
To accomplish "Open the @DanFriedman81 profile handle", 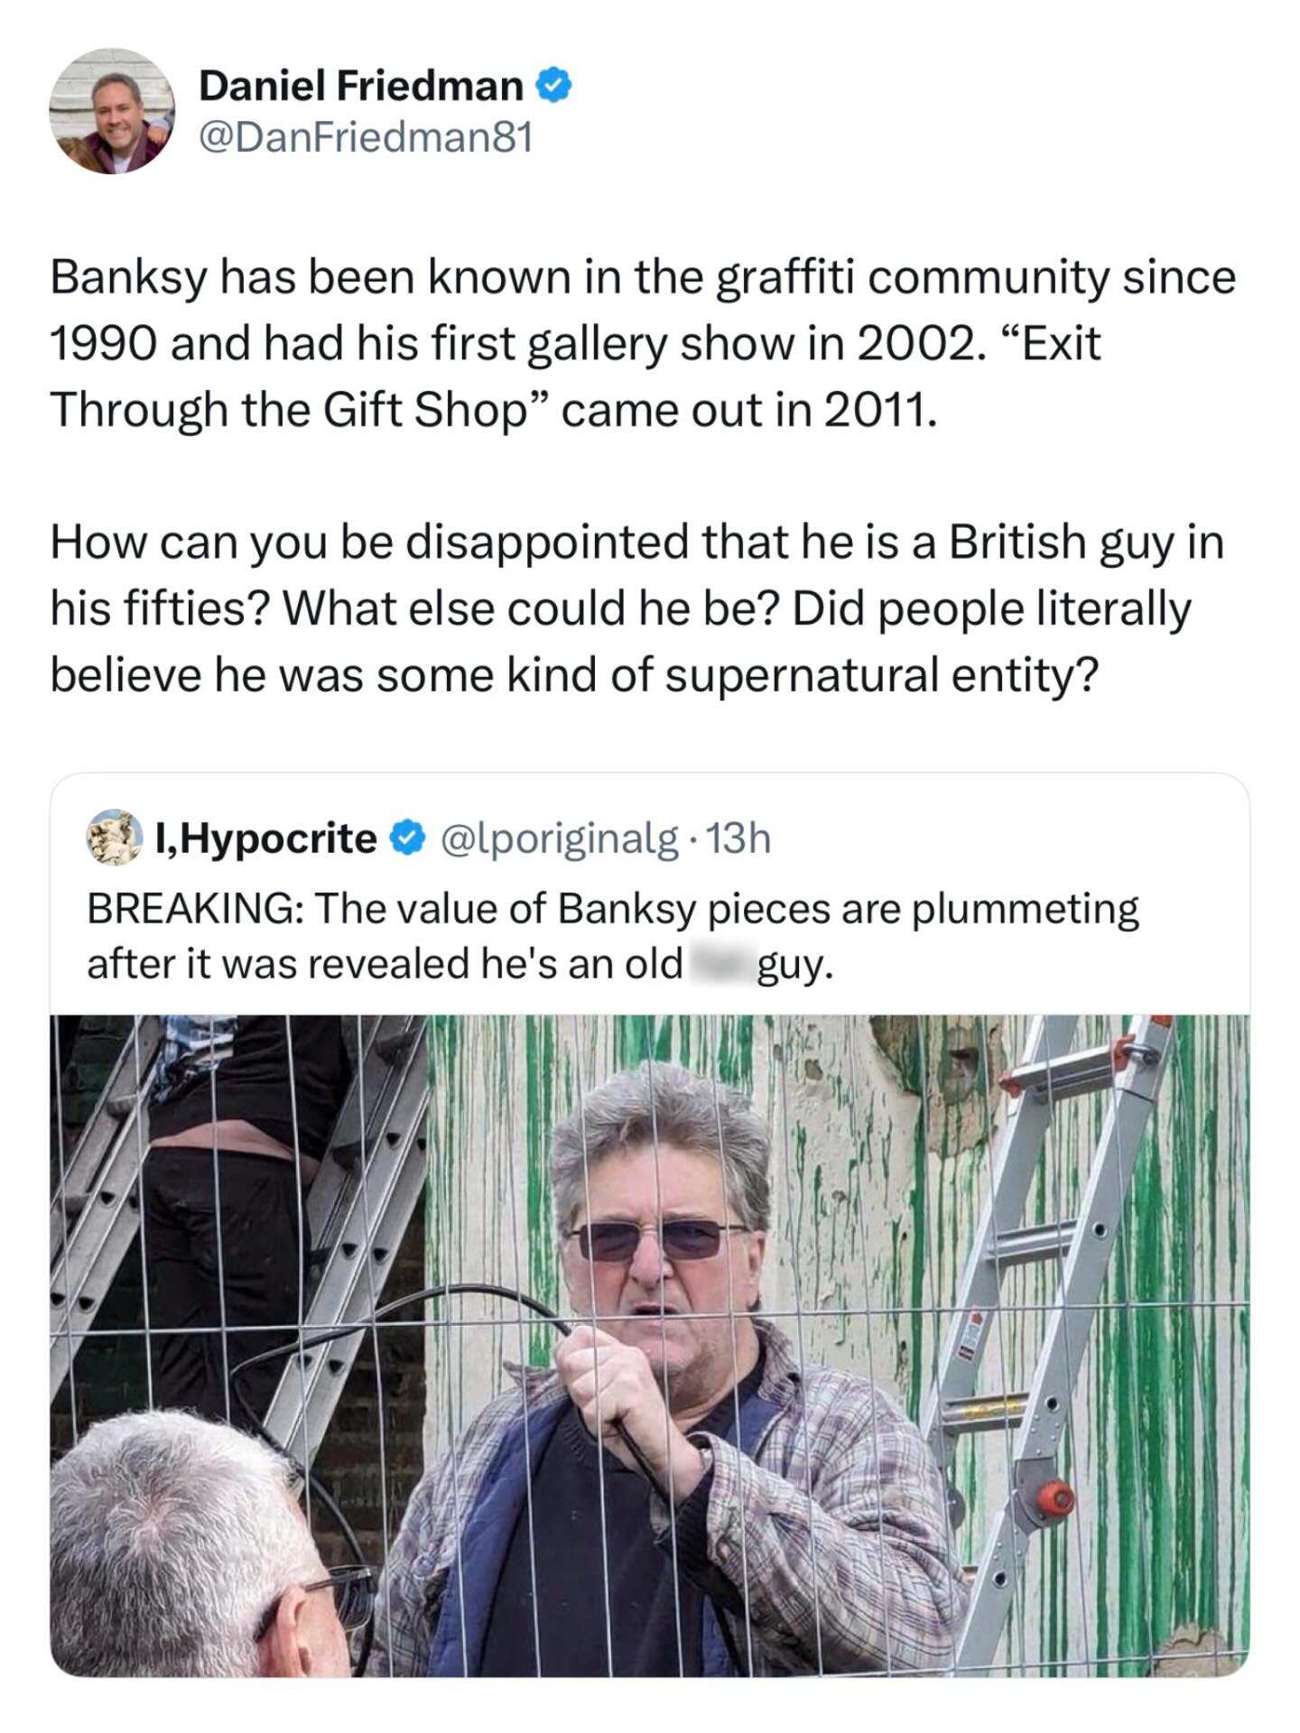I will point(363,137).
